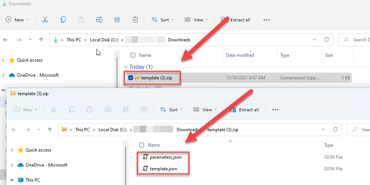Image resolution: width=370 pixels, height=185 pixels.
Task: Uncheck the template (3).zip file checkbox
Action: [x=130, y=77]
